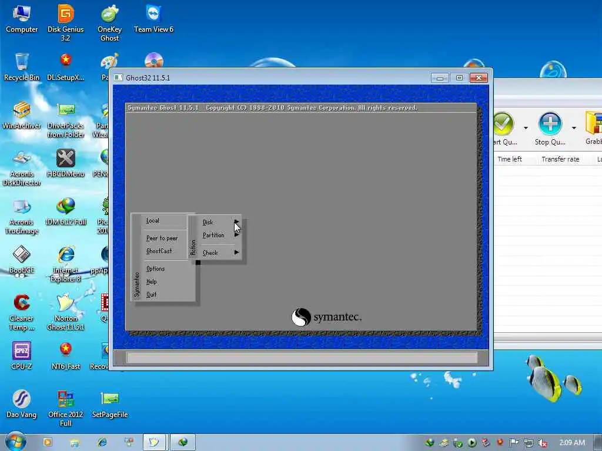Image resolution: width=602 pixels, height=451 pixels.
Task: Click the Ghost status bar field
Action: [x=302, y=358]
